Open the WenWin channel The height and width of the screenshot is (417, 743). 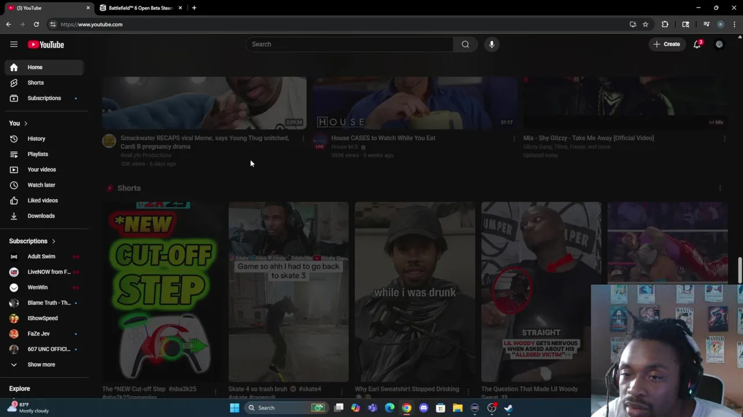point(44,287)
